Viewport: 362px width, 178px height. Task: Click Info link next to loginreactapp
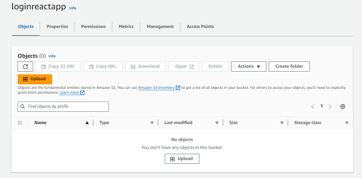[73, 8]
